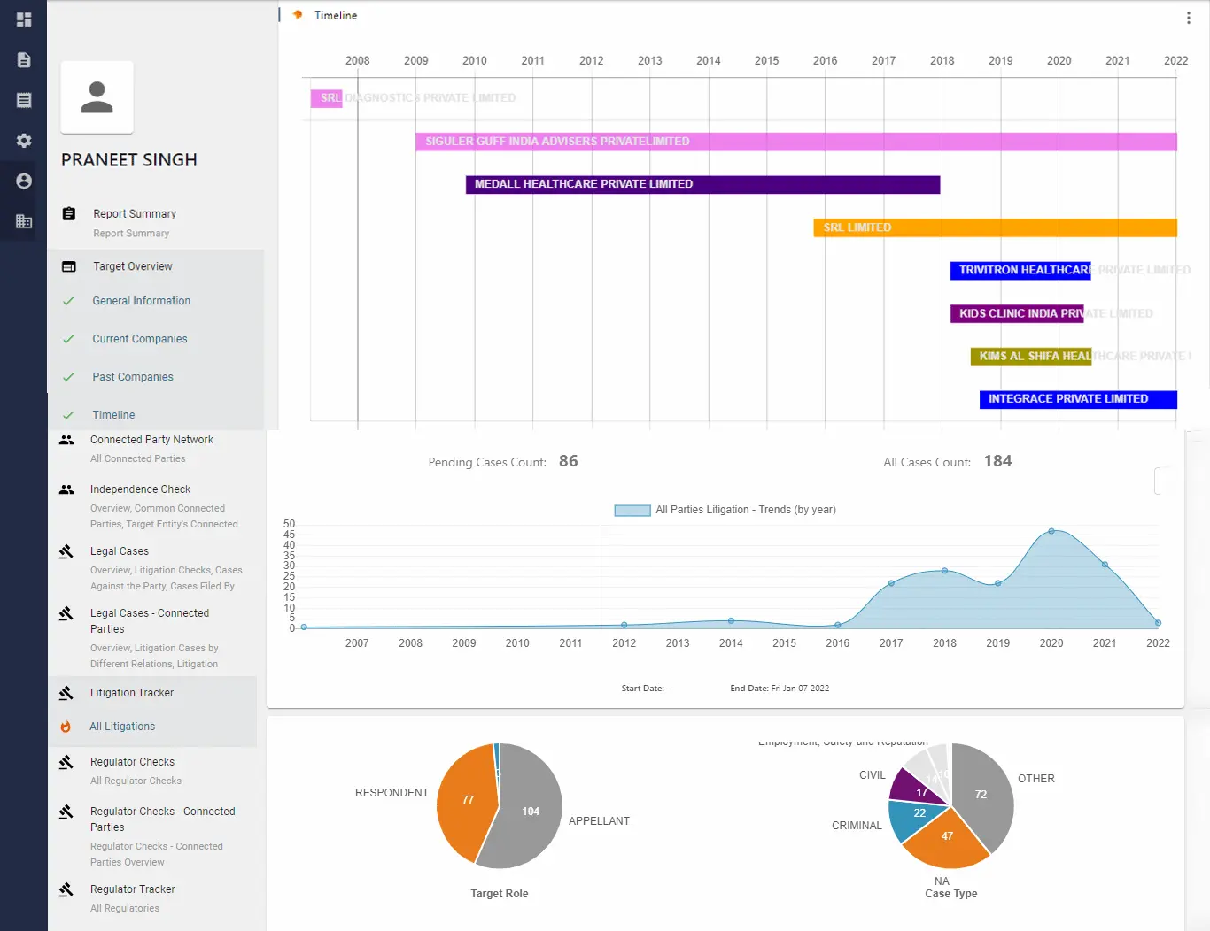The width and height of the screenshot is (1210, 931).
Task: Click the PRANEET SINGH name heading
Action: coord(129,160)
